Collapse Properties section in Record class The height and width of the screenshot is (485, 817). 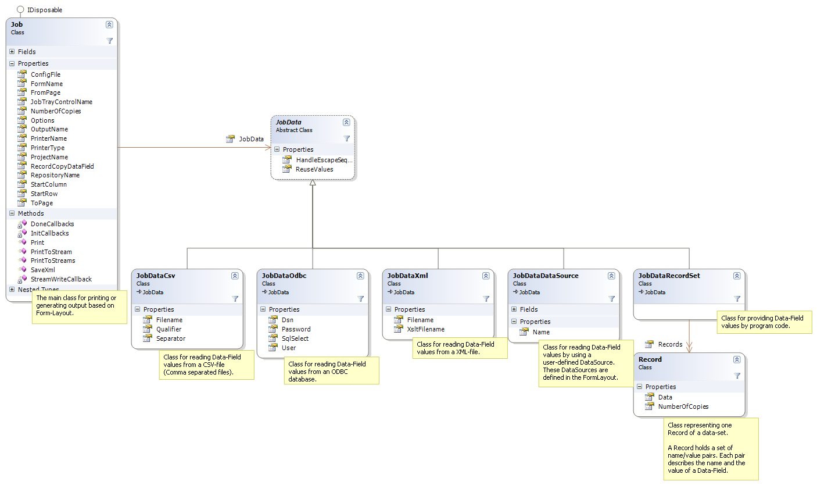639,387
